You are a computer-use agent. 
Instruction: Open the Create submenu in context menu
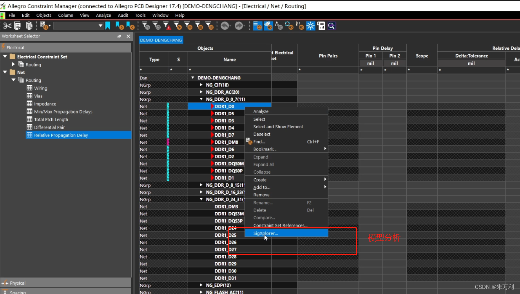pyautogui.click(x=286, y=180)
